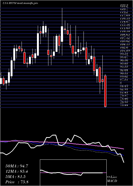This screenshot has height=186, width=133.
Task: Select the 12MA : 85.4 readout
Action: [17, 171]
